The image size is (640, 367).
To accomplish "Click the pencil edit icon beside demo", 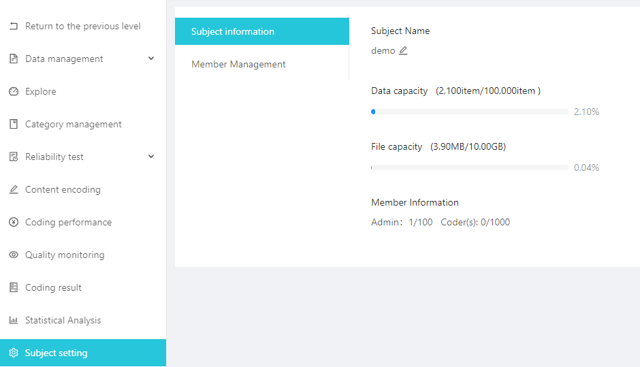I will pos(403,50).
